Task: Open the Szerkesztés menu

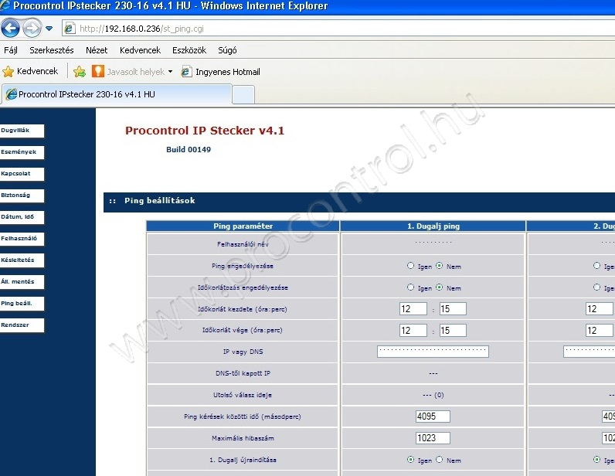Action: click(52, 50)
